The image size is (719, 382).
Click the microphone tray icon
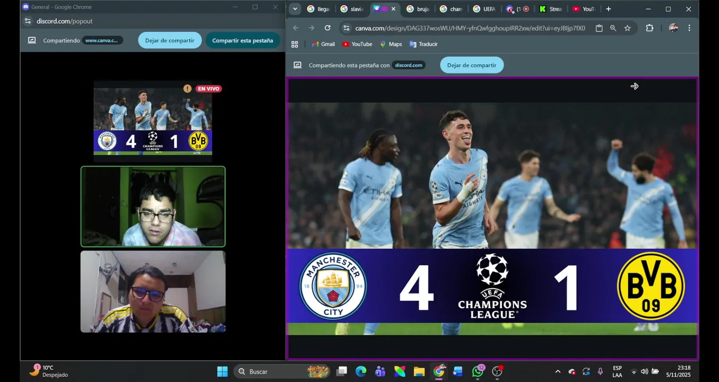point(600,371)
